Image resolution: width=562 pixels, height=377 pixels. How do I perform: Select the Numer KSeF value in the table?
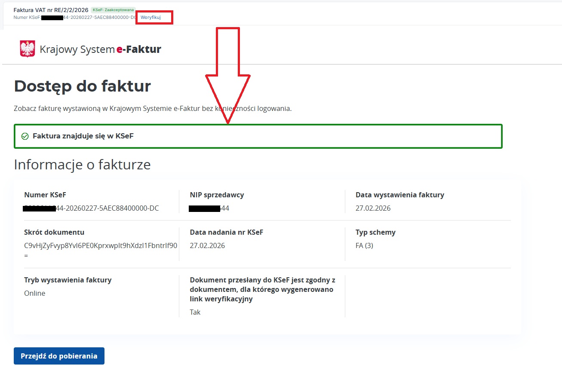[91, 208]
